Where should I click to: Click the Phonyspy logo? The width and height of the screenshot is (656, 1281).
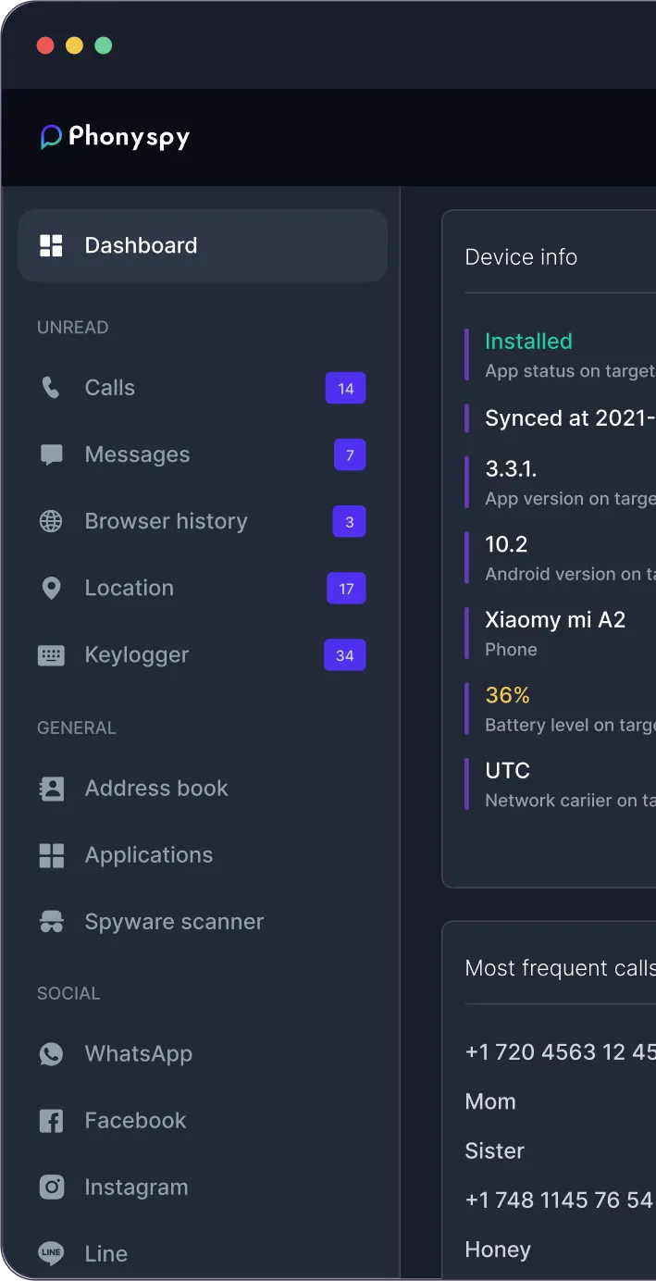[115, 137]
